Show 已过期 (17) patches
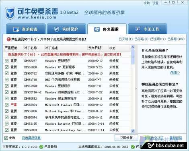Image resolution: width=189 pixels, height=151 pixels. pyautogui.click(x=158, y=39)
